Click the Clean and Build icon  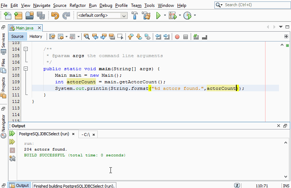147,16
